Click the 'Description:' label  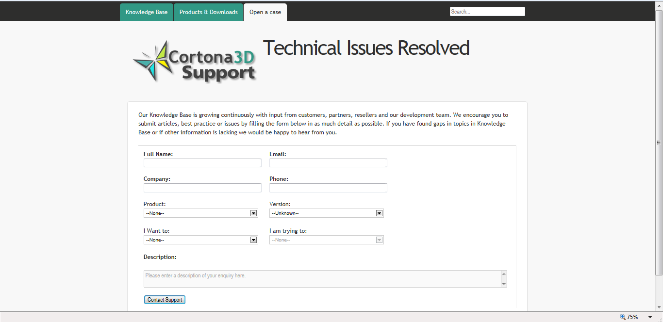click(x=160, y=257)
